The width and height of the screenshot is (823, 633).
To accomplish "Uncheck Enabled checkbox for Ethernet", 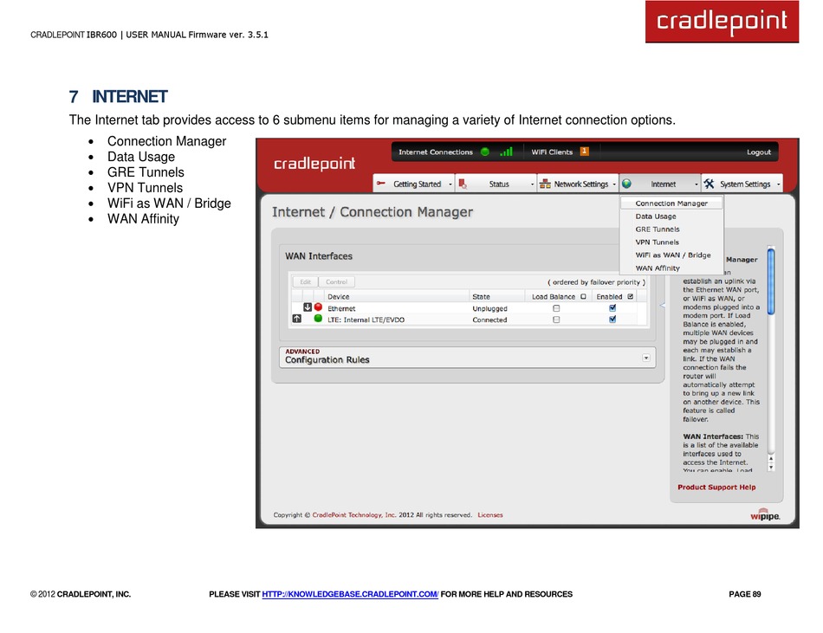I will [612, 308].
